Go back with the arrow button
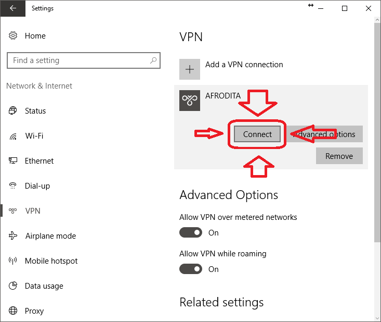This screenshot has width=381, height=322. pyautogui.click(x=13, y=8)
